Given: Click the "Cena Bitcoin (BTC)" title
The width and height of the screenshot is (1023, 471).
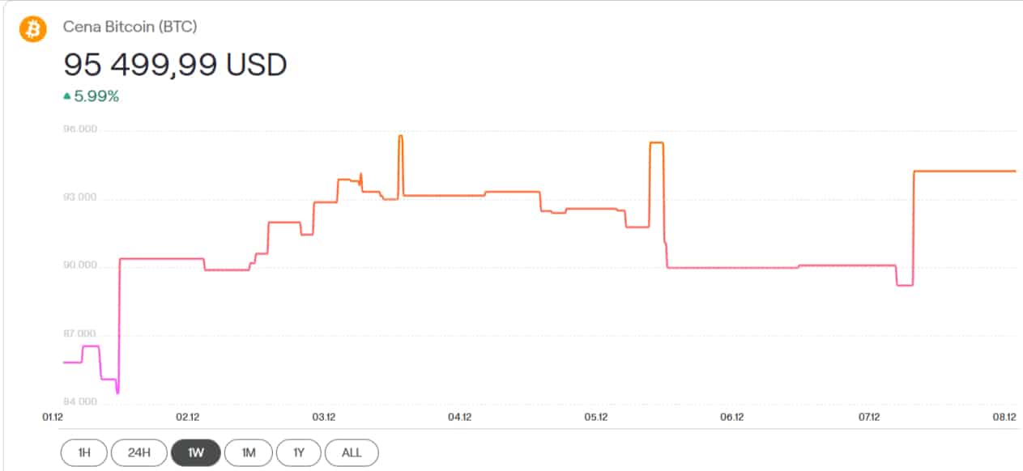Looking at the screenshot, I should click(x=130, y=27).
